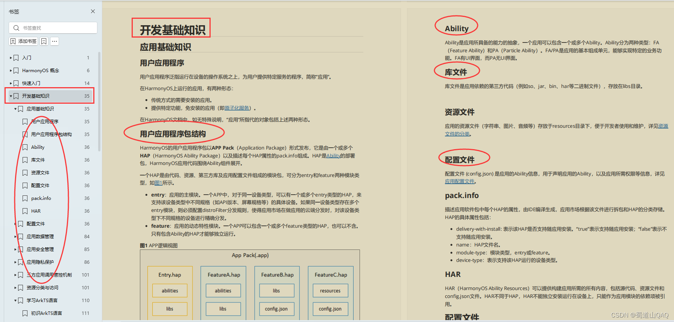Expand the 资源分类与访问 bookmark
This screenshot has height=322, width=674.
click(15, 288)
